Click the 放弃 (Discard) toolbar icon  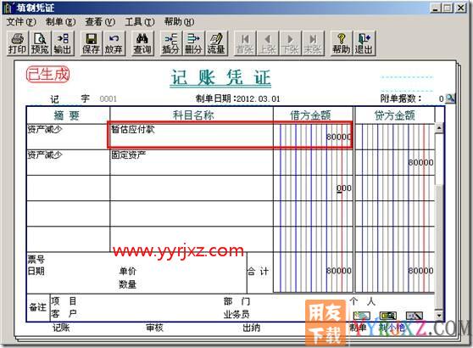(x=114, y=43)
